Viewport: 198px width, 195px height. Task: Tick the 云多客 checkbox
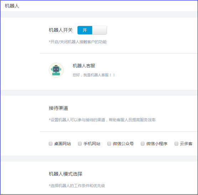coord(176,143)
